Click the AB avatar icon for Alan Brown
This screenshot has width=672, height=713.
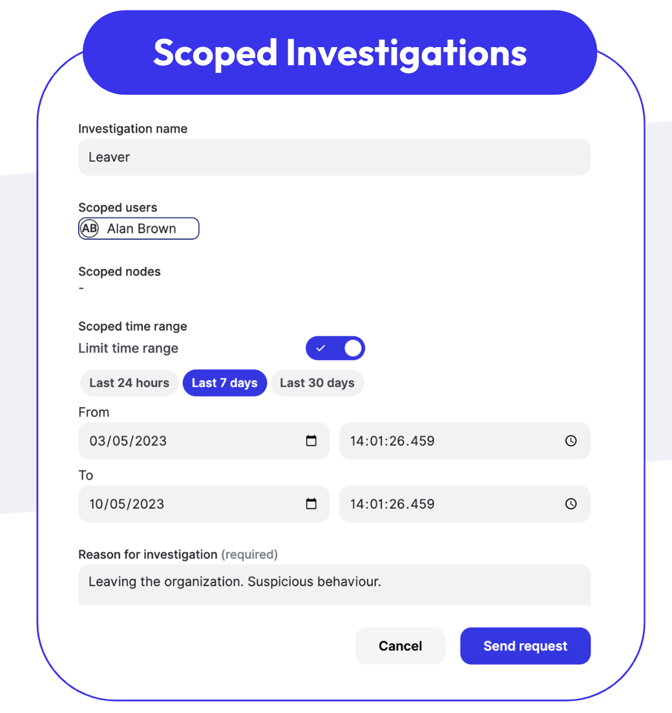89,229
